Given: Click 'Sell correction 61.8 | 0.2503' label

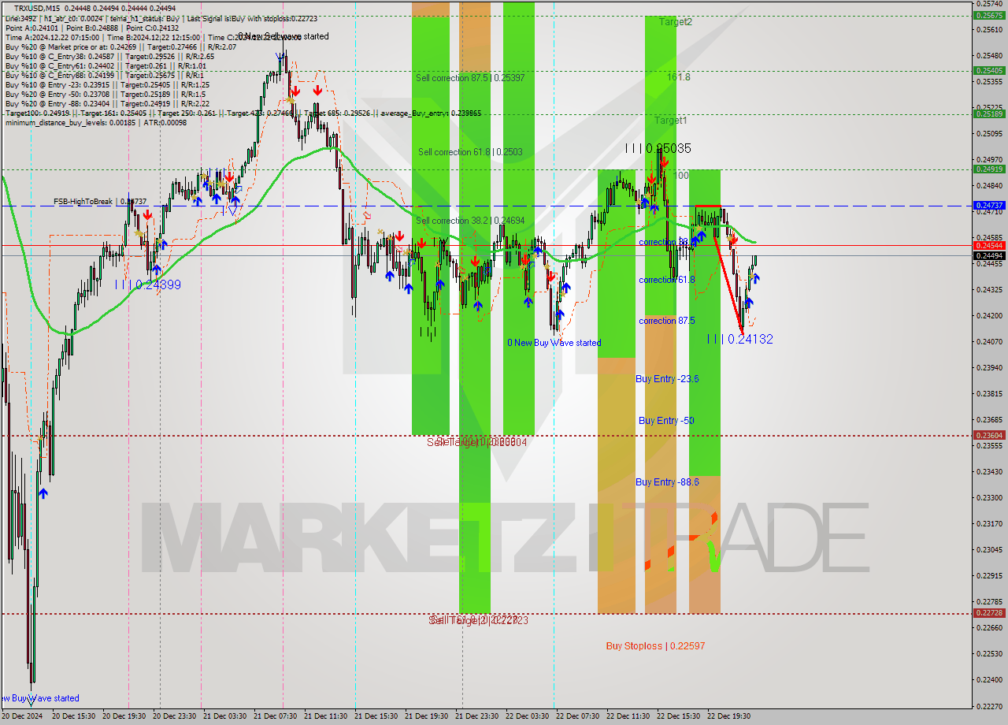Looking at the screenshot, I should point(470,152).
